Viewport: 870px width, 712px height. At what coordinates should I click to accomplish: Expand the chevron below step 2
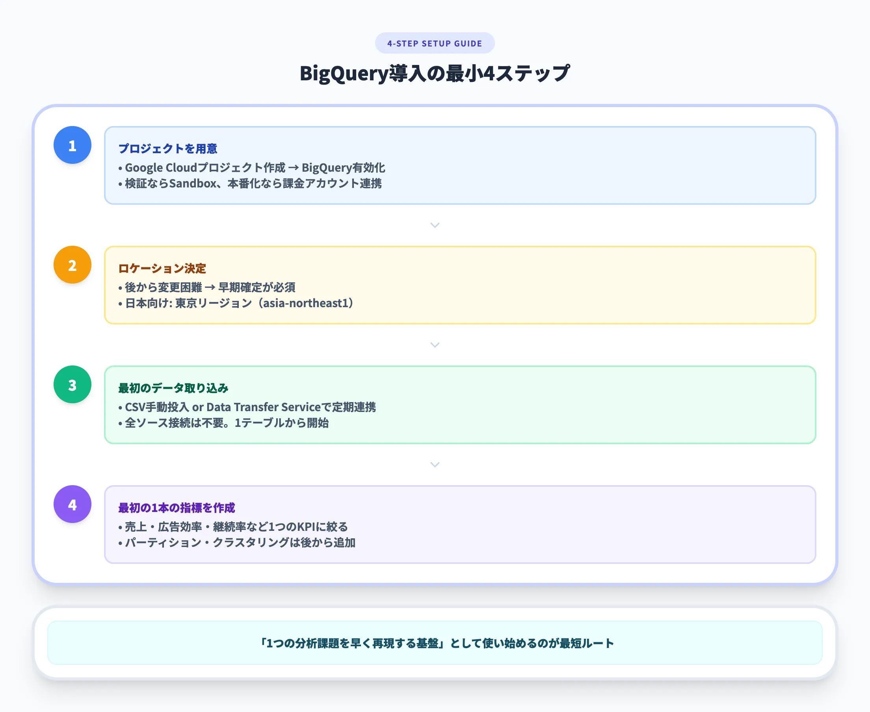[434, 345]
